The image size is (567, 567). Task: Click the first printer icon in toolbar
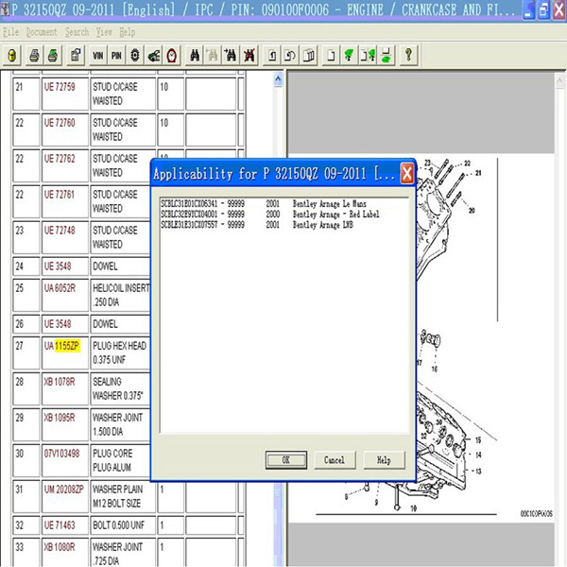click(33, 55)
